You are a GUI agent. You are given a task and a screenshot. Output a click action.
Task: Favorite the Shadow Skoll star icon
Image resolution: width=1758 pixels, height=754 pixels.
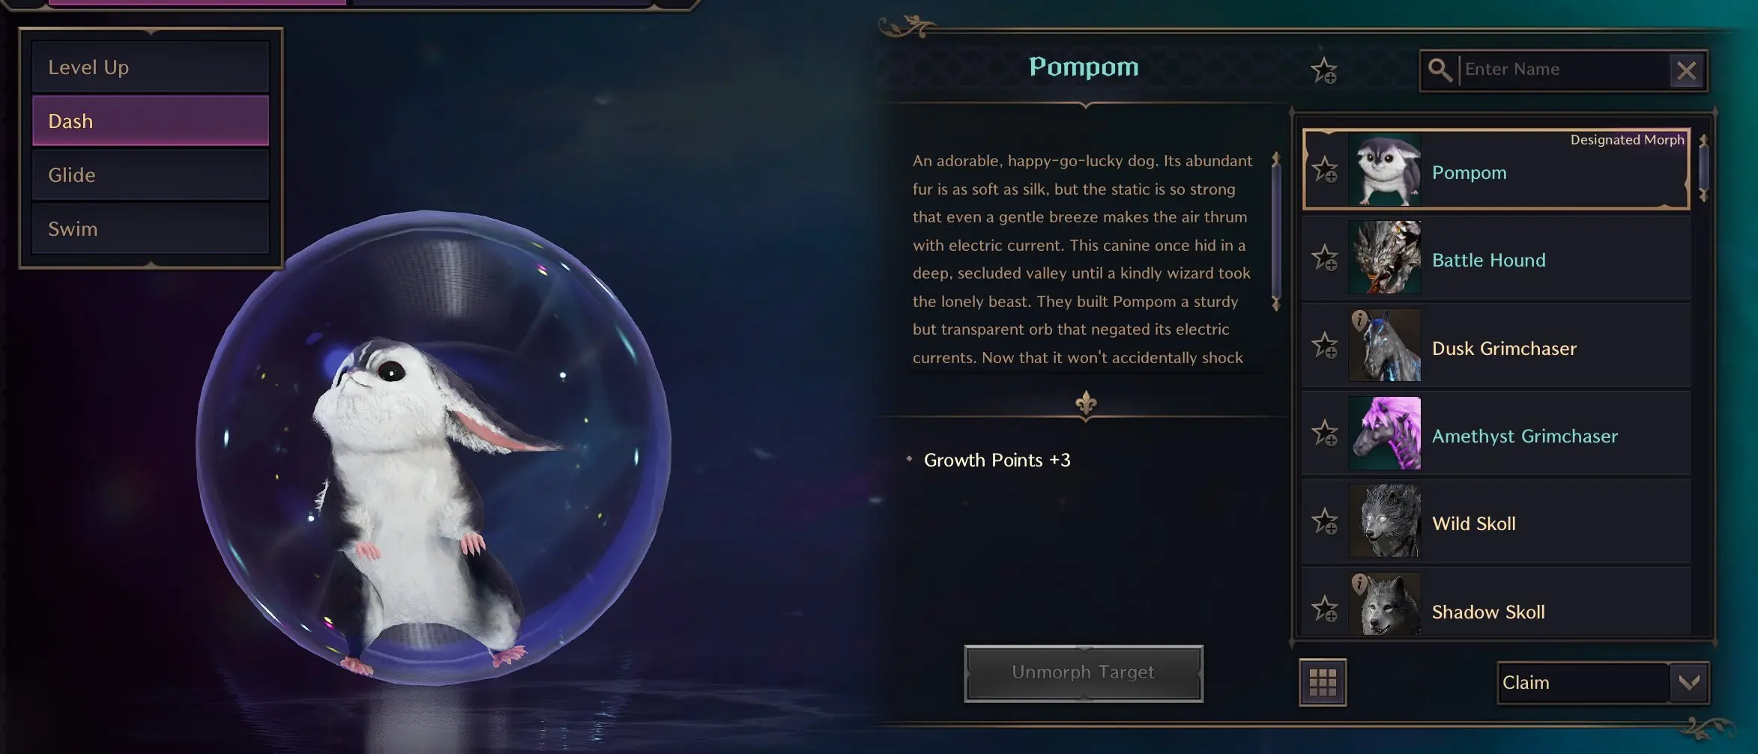click(1324, 609)
